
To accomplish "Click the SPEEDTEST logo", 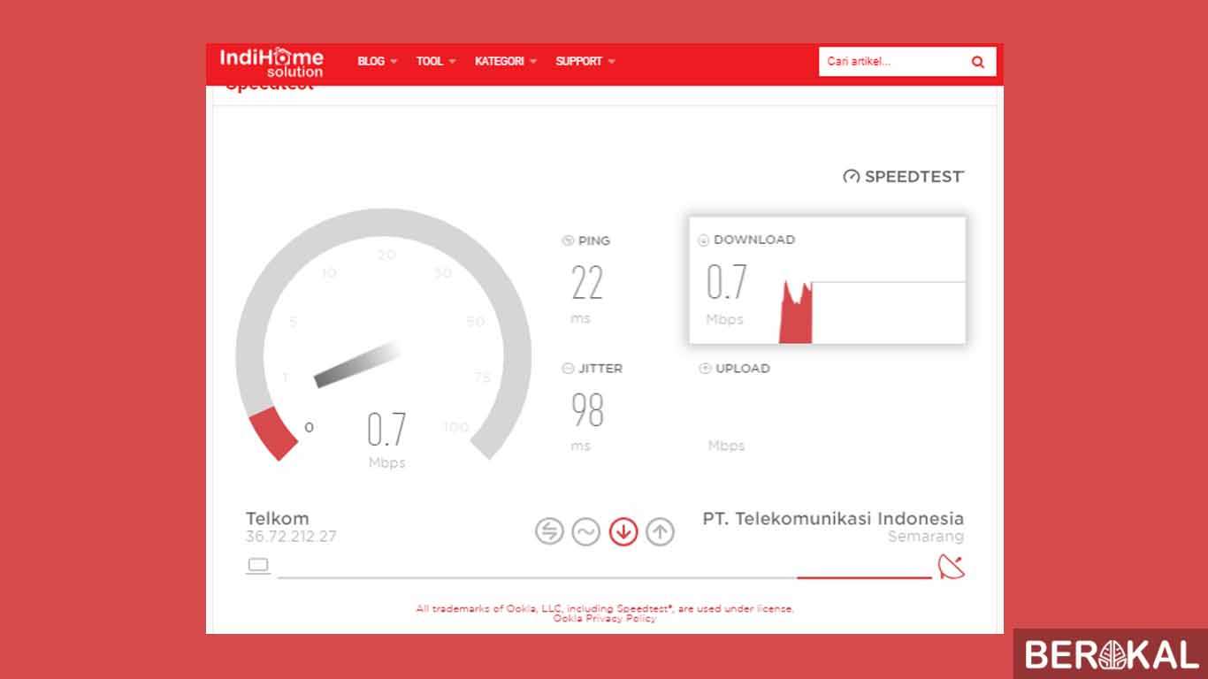I will 903,176.
